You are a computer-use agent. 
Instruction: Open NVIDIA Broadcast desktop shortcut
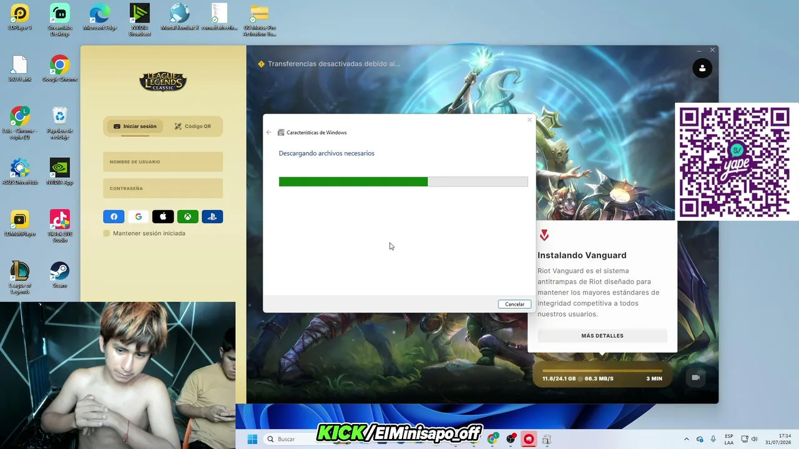click(x=140, y=20)
